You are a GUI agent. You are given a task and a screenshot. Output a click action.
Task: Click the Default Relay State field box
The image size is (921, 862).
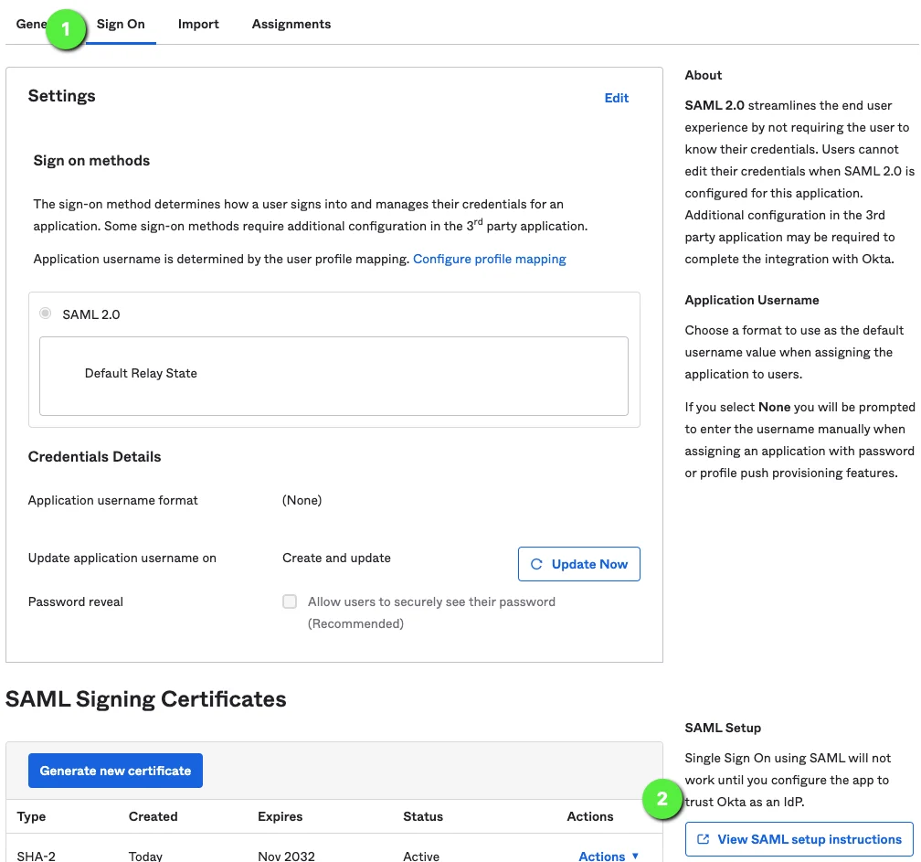coord(333,376)
